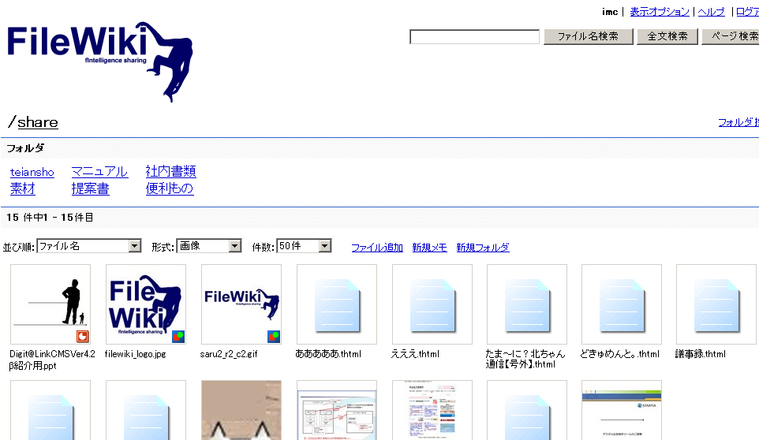Open the えええ.thtml document icon
Image resolution: width=759 pixels, height=440 pixels.
pyautogui.click(x=432, y=304)
